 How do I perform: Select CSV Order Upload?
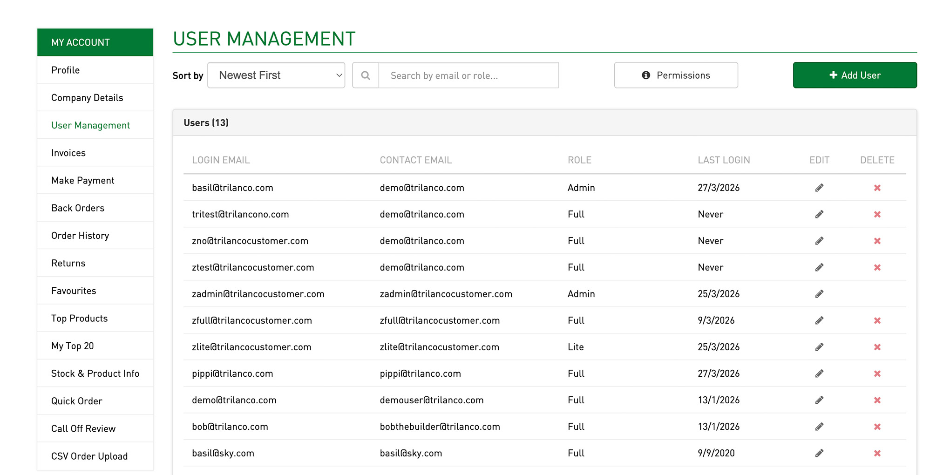pyautogui.click(x=89, y=456)
